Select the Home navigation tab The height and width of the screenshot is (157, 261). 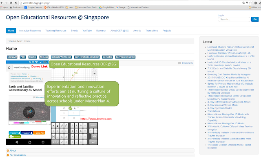[11, 31]
